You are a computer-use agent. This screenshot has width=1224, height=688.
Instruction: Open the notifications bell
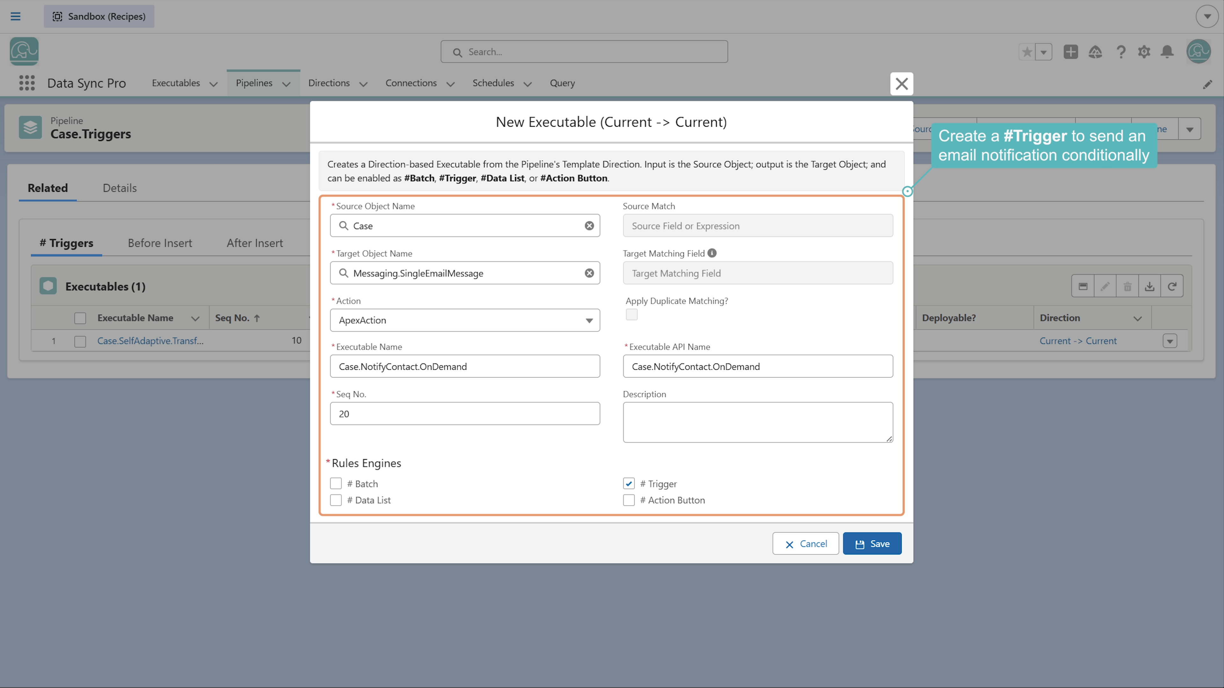pyautogui.click(x=1167, y=52)
